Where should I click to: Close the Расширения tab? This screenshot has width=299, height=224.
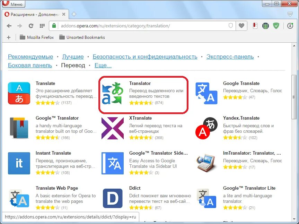coord(64,14)
